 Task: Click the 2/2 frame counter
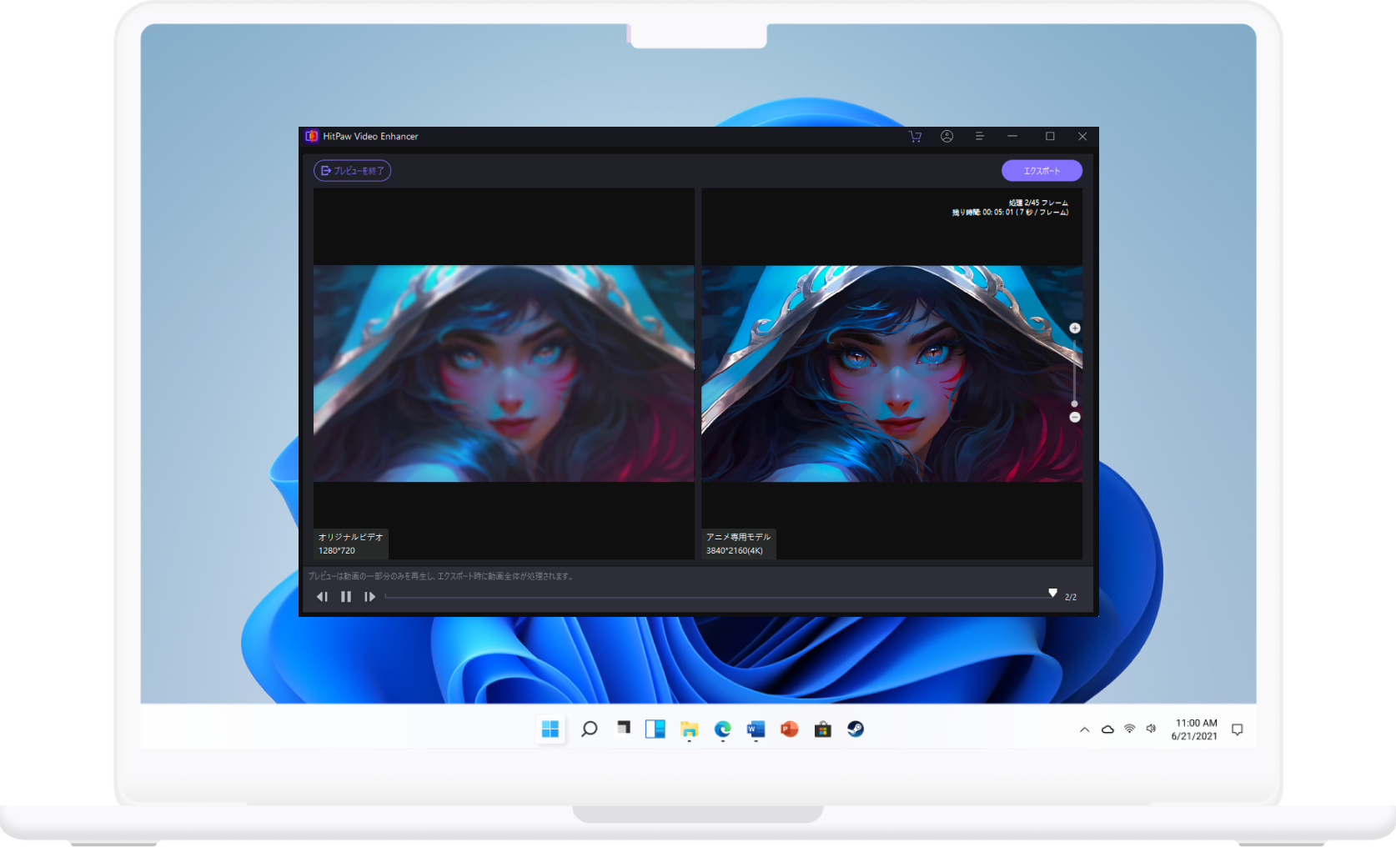[1071, 597]
